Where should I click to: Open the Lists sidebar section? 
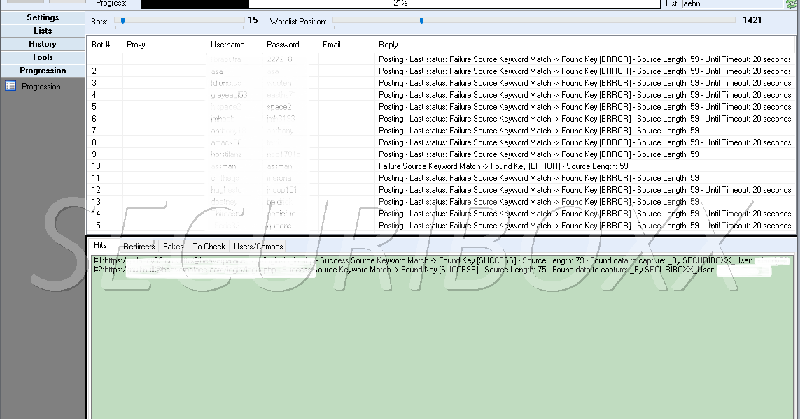pos(43,31)
